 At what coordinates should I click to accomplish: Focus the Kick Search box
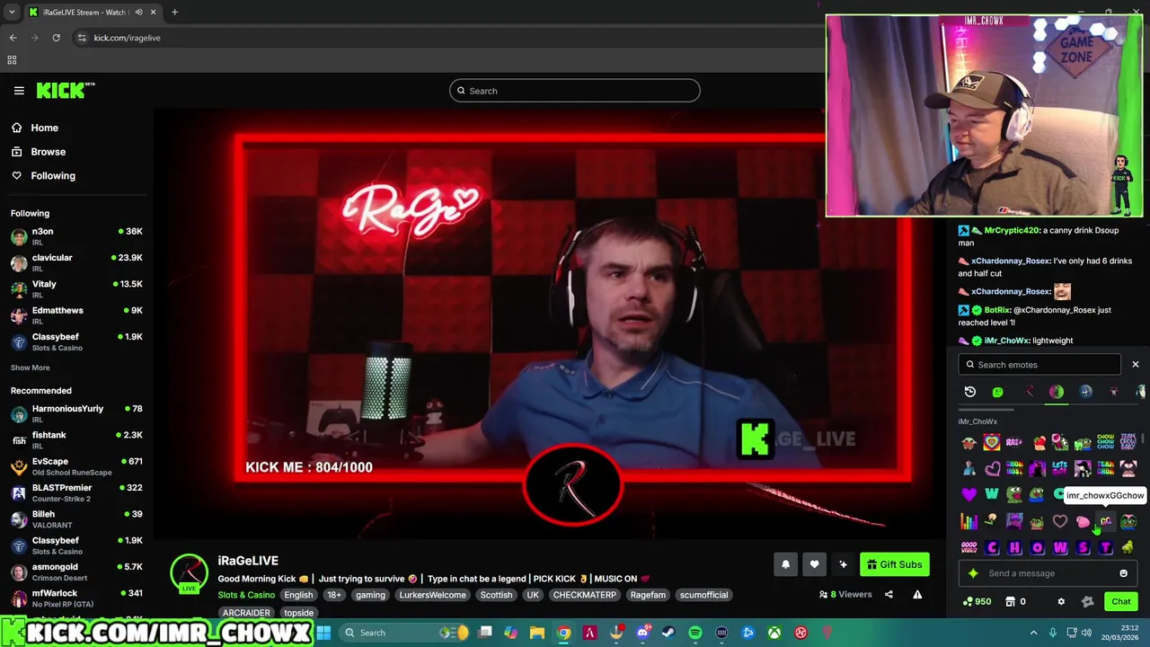(x=575, y=91)
